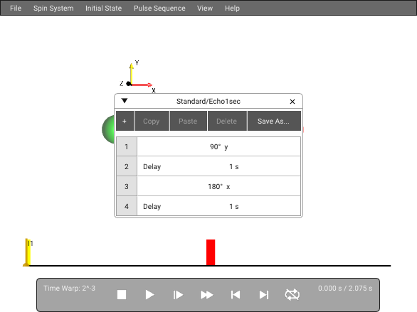Jump to sequence start with skip-back icon

(x=236, y=295)
